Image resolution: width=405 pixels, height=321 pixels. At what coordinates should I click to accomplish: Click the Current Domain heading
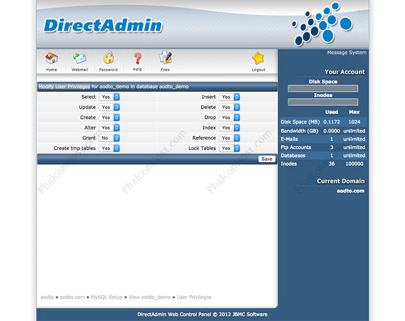point(341,181)
